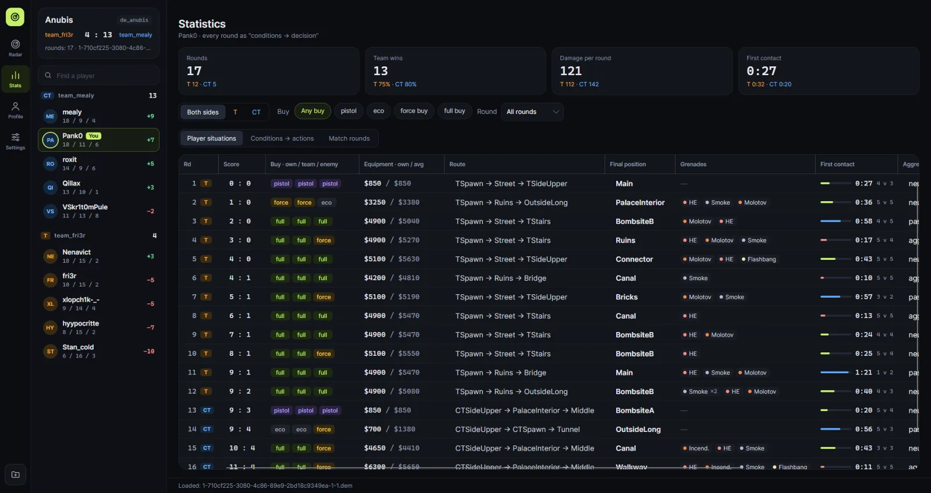
Task: Select VSkr1t0mPuIe avatar VS
Action: click(50, 212)
